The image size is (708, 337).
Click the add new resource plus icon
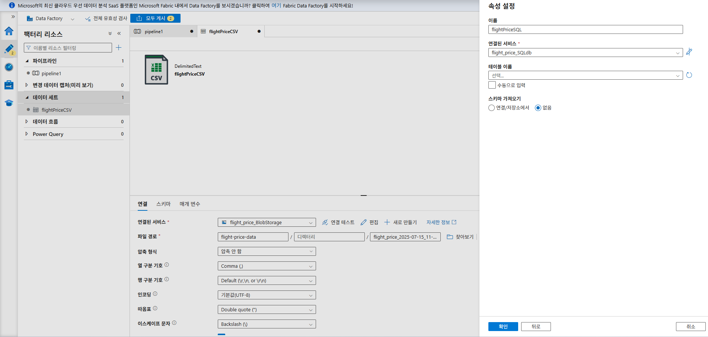pyautogui.click(x=119, y=48)
